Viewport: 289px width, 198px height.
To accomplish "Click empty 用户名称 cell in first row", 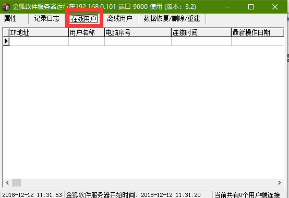I will pyautogui.click(x=87, y=41).
